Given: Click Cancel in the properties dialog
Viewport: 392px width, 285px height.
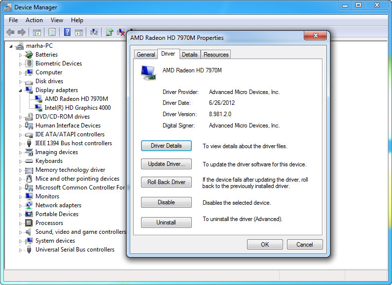Looking at the screenshot, I should [x=305, y=245].
